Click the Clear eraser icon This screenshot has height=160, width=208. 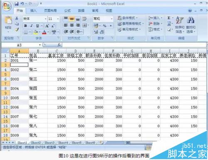[169, 30]
